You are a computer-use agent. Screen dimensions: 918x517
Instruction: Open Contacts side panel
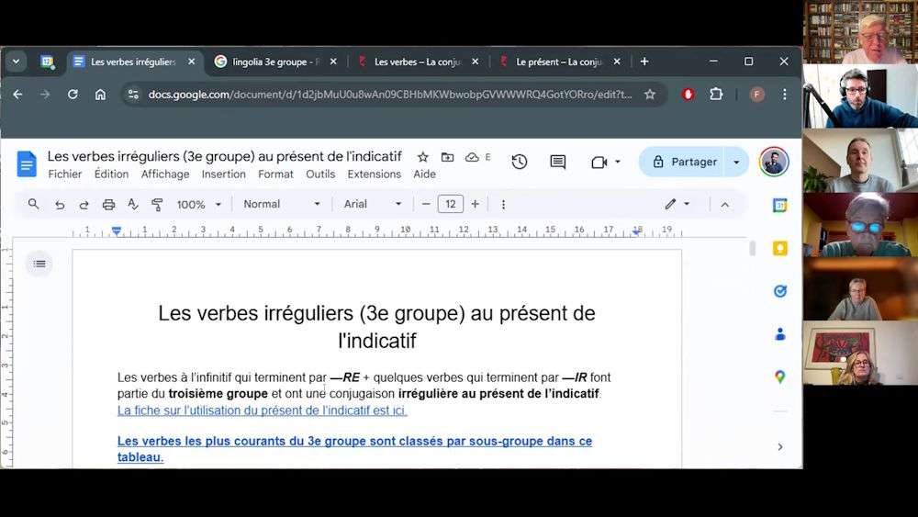(x=779, y=333)
